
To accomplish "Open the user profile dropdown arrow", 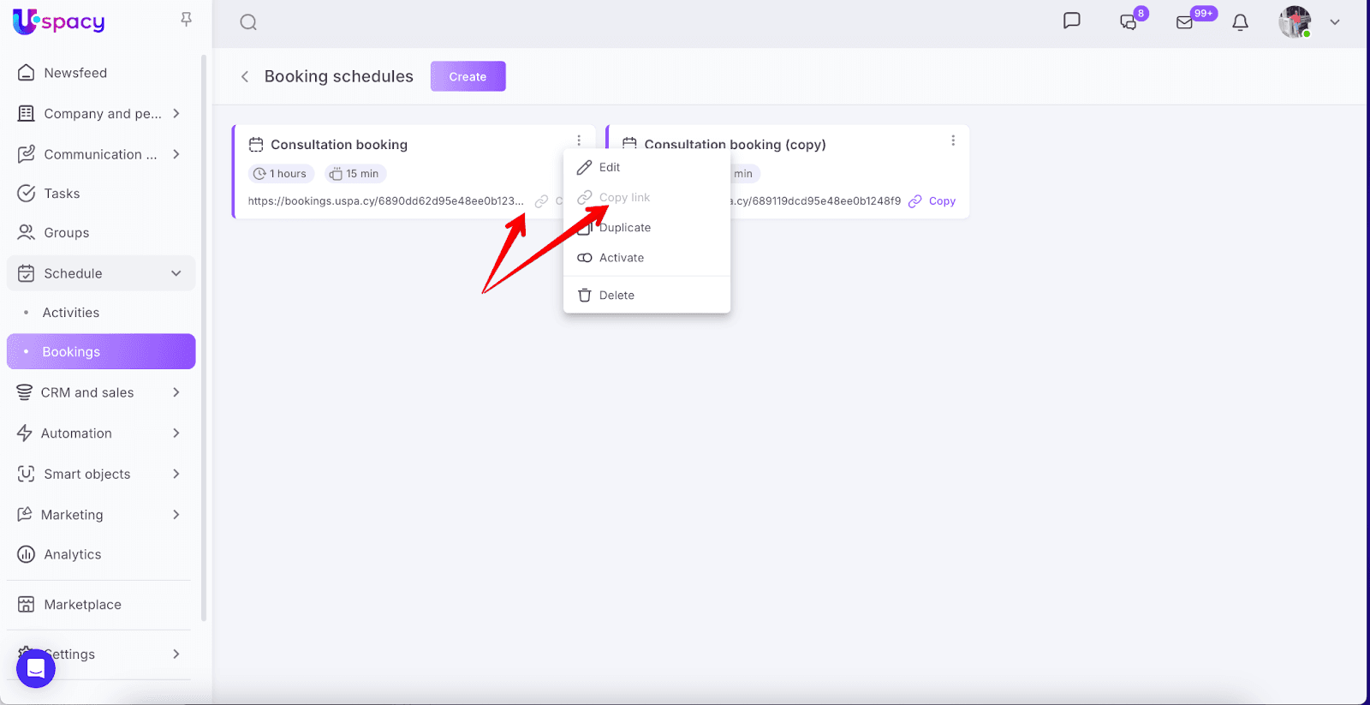I will click(1334, 22).
